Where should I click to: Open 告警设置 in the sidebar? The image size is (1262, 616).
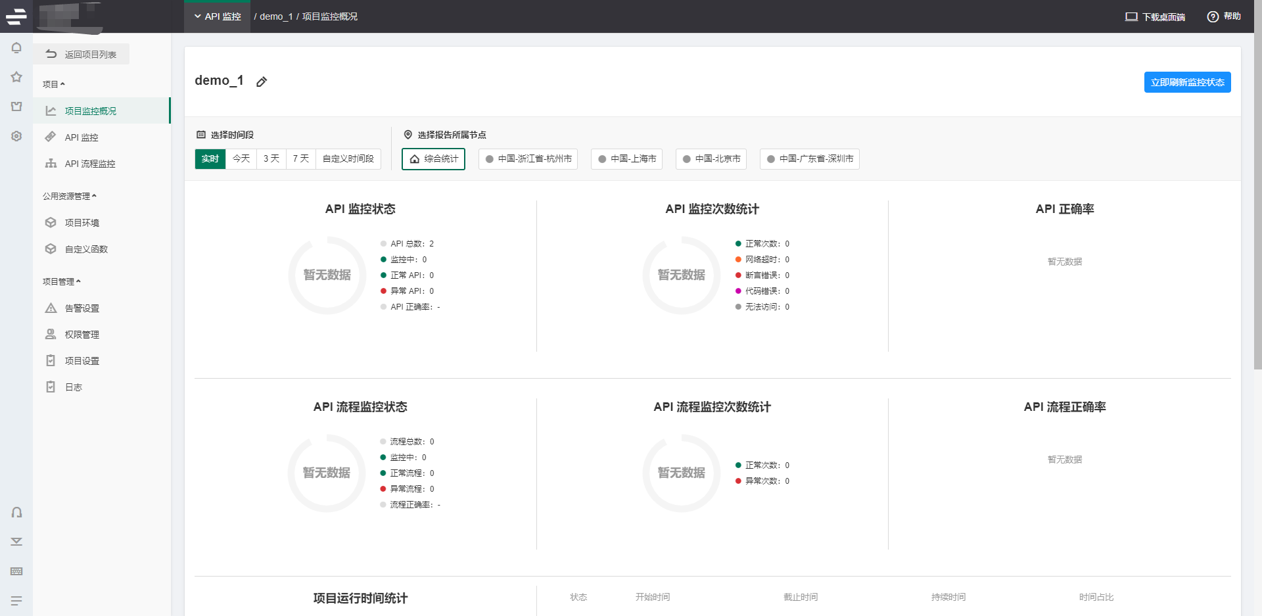(x=102, y=308)
